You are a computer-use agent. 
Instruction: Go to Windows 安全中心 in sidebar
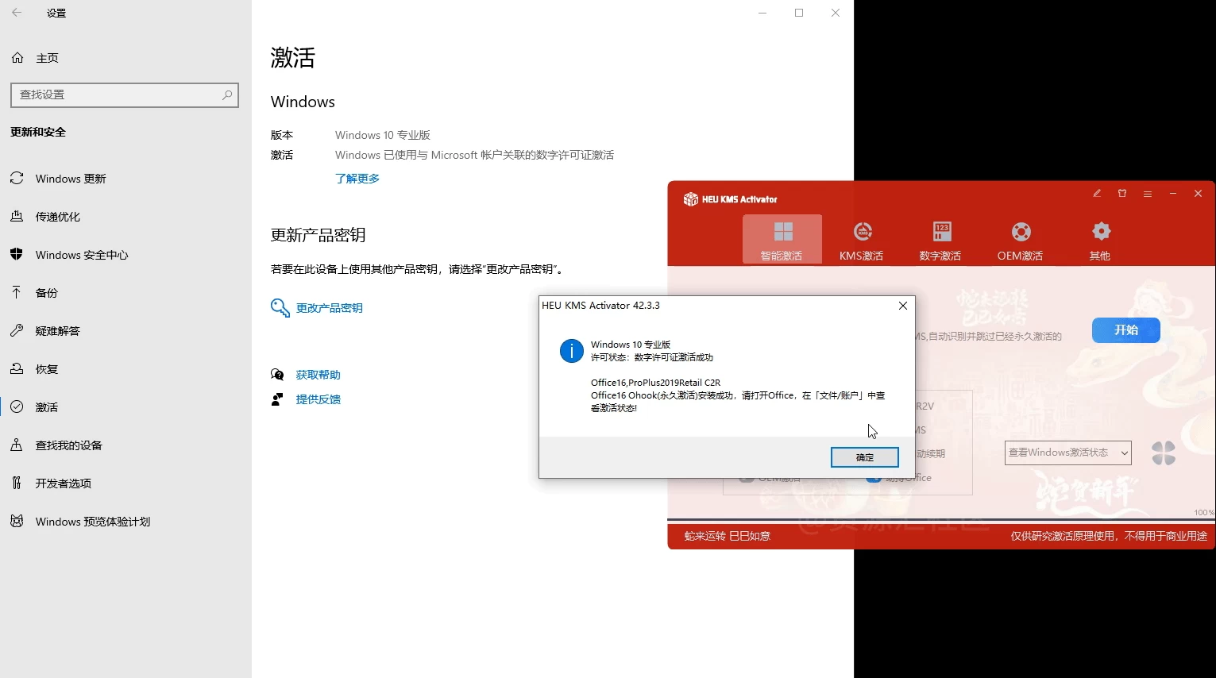[82, 255]
